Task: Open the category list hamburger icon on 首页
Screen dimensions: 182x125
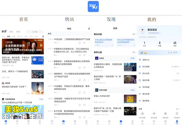Action: click(x=43, y=36)
